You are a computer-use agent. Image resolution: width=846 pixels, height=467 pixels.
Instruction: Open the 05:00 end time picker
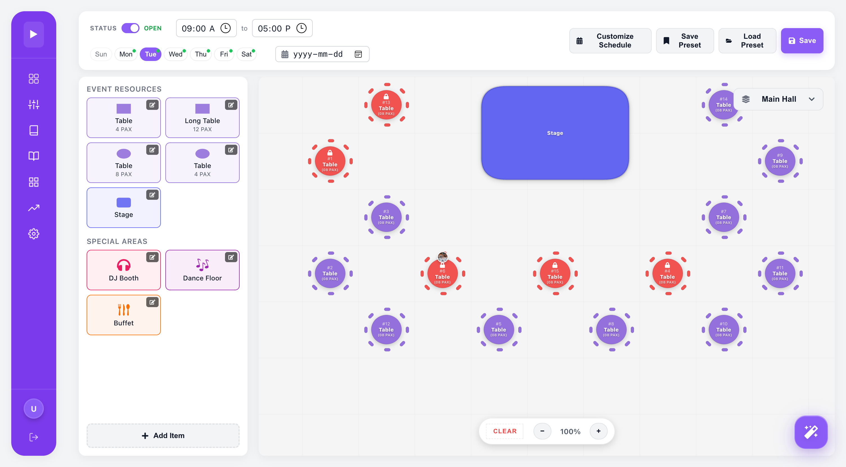pyautogui.click(x=282, y=28)
